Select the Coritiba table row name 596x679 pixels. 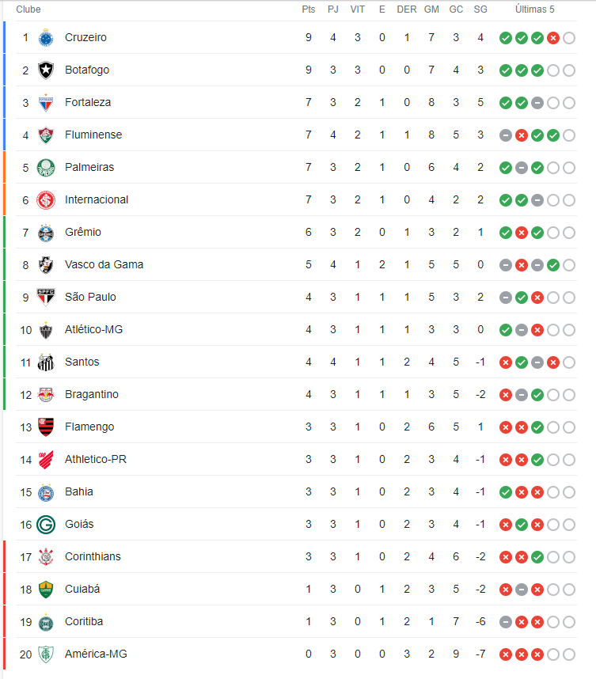coord(84,621)
